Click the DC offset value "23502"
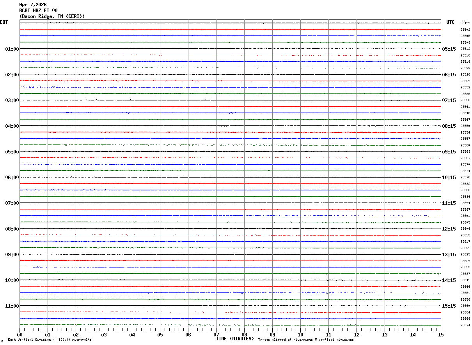 point(465,30)
